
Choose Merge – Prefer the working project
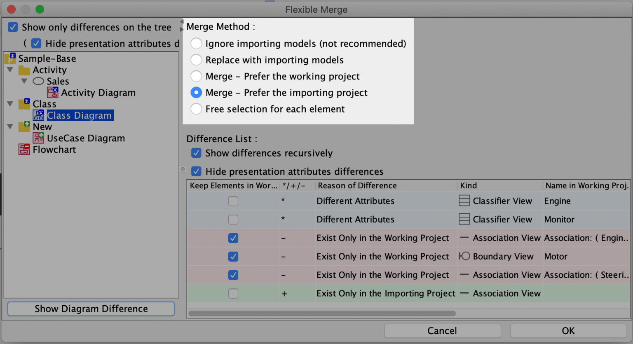coord(196,76)
